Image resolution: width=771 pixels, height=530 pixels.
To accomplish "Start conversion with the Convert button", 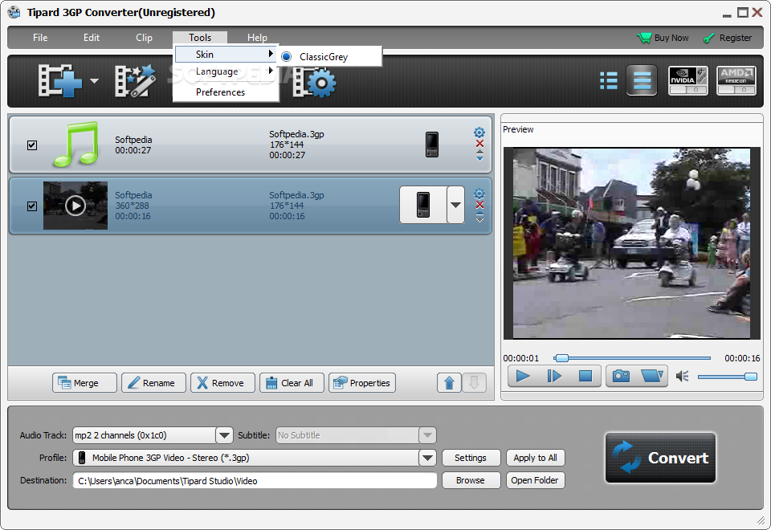I will [660, 458].
